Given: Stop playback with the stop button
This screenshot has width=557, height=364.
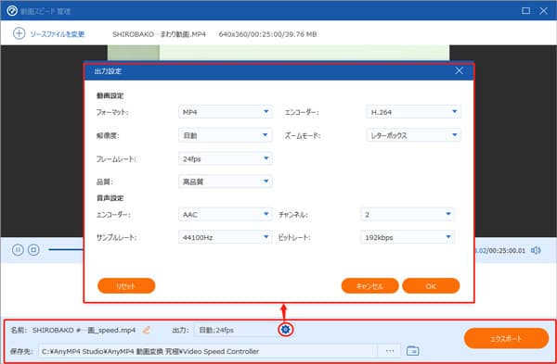Looking at the screenshot, I should tap(33, 250).
